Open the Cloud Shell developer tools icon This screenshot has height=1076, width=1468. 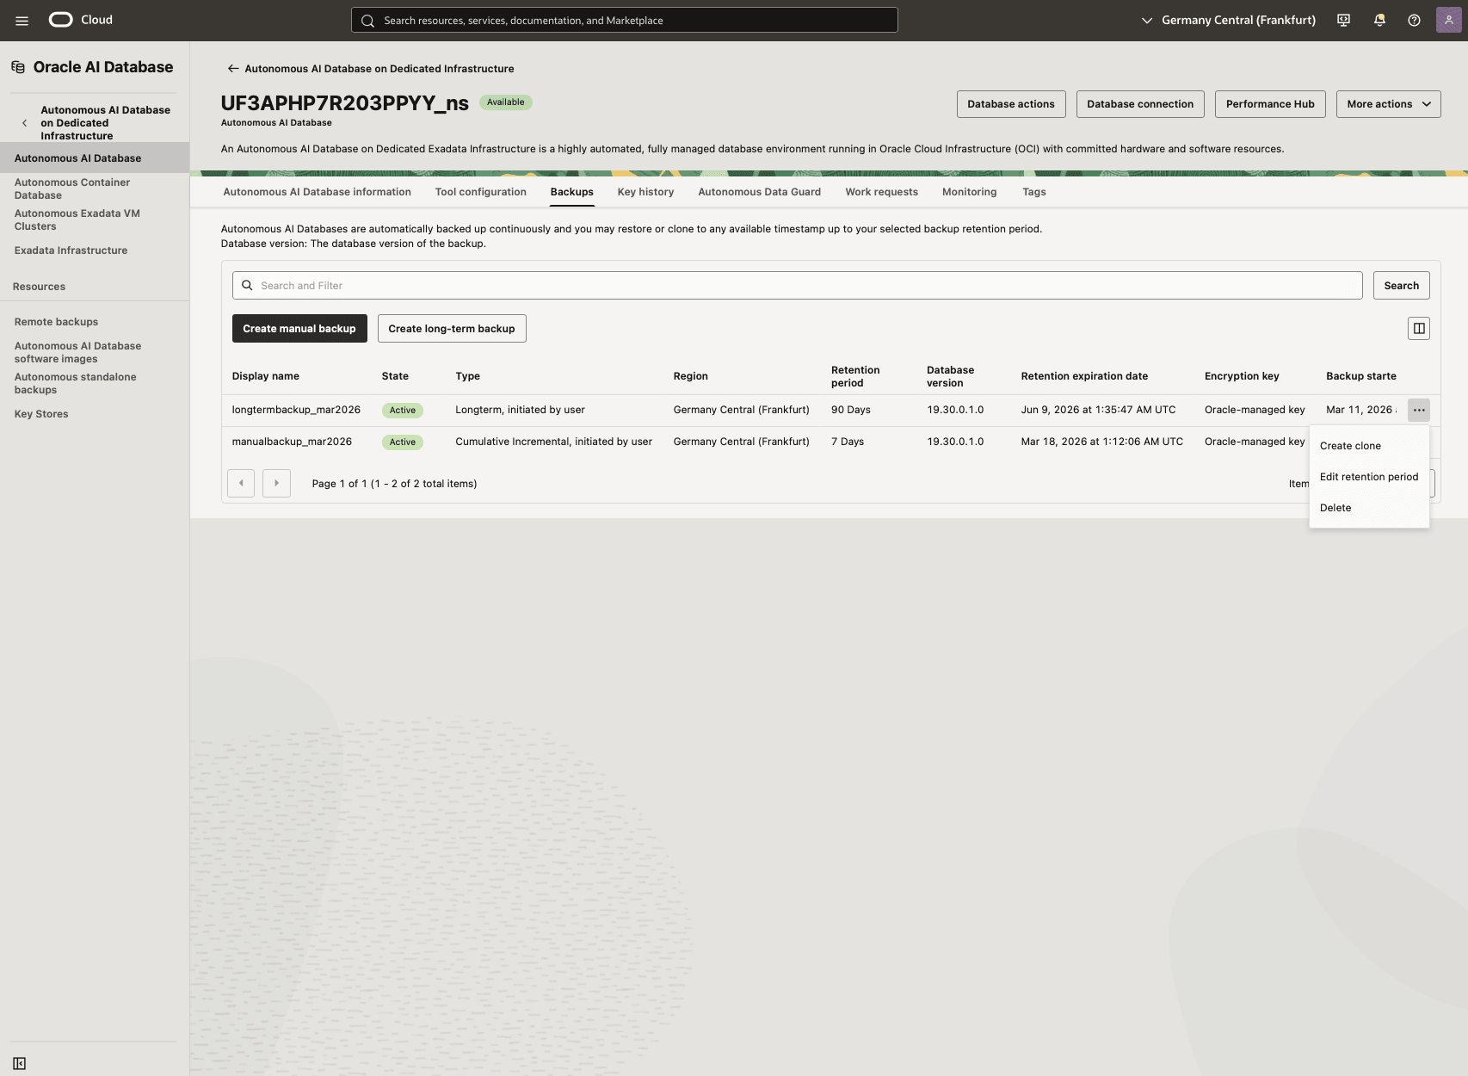tap(1343, 20)
